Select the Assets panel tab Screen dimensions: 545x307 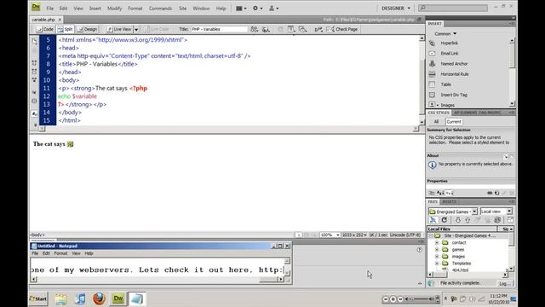(449, 202)
